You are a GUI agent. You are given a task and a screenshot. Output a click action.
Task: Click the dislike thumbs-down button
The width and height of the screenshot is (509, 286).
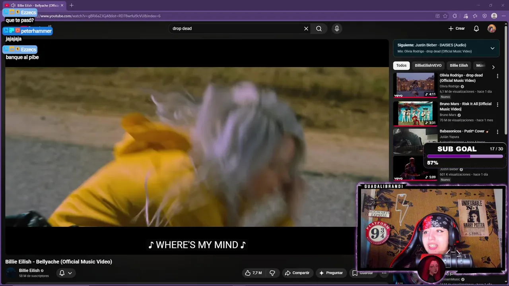tap(272, 273)
